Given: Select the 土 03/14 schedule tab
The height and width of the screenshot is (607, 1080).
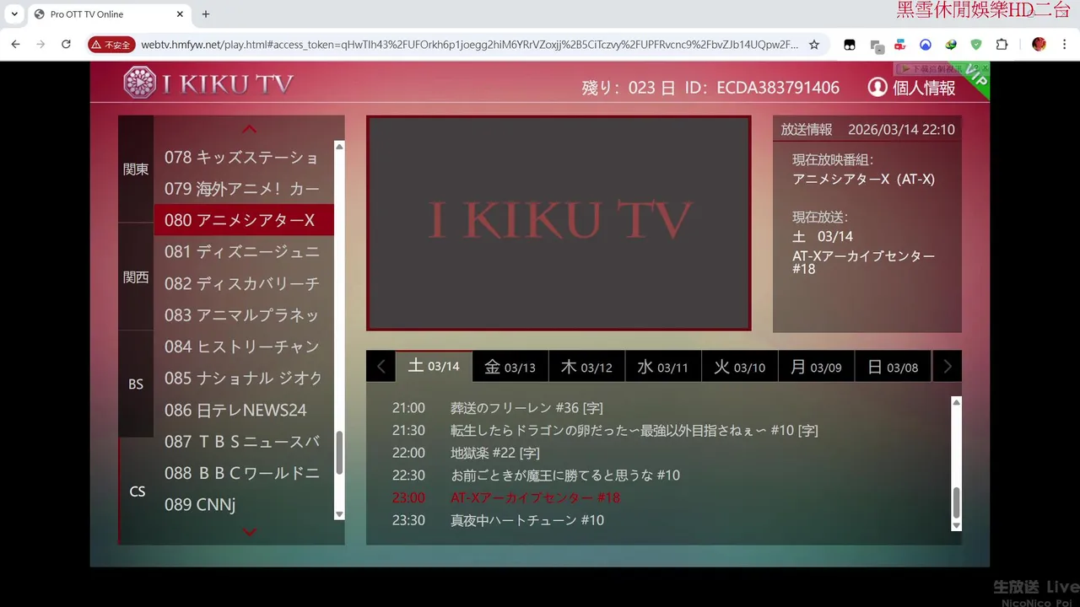Looking at the screenshot, I should coord(434,366).
